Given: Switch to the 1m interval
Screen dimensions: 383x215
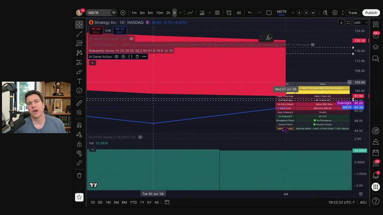Looking at the screenshot, I should pos(134,13).
